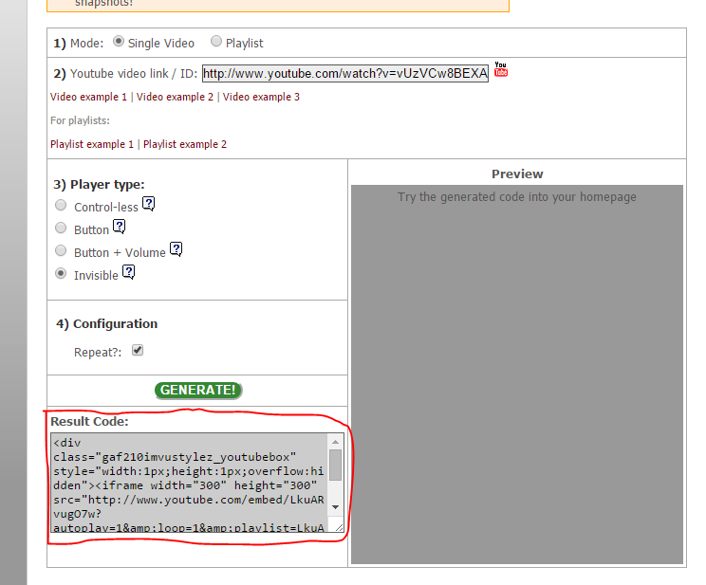This screenshot has height=585, width=706.
Task: Open help icon next to Control-less
Action: (x=149, y=204)
